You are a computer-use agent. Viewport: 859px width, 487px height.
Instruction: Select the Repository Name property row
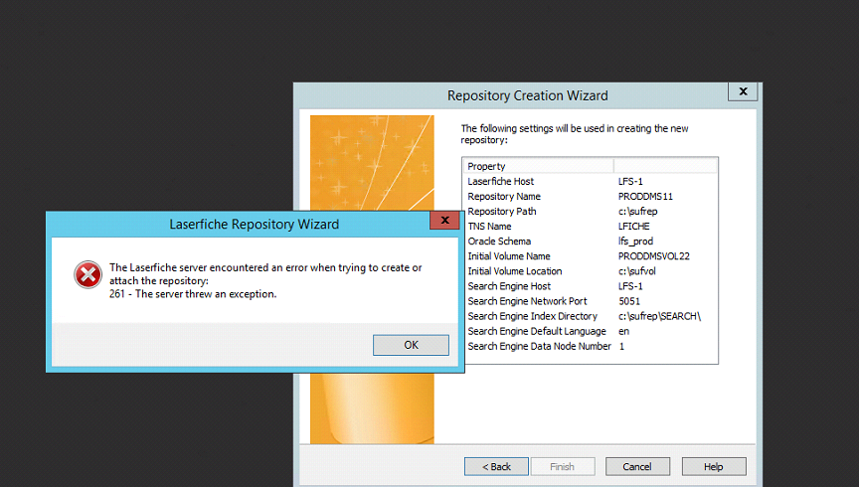point(590,196)
